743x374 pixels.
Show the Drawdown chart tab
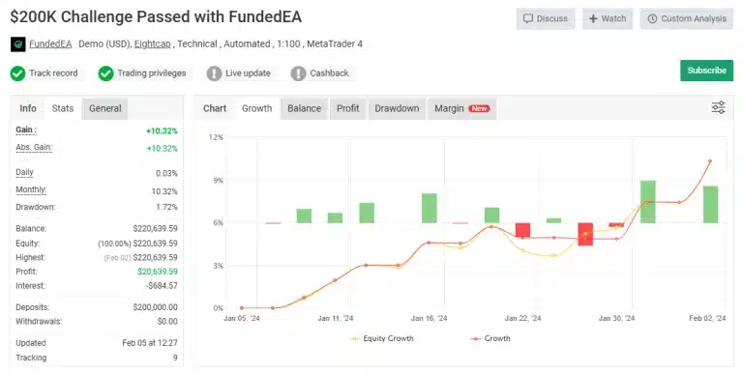pos(397,108)
